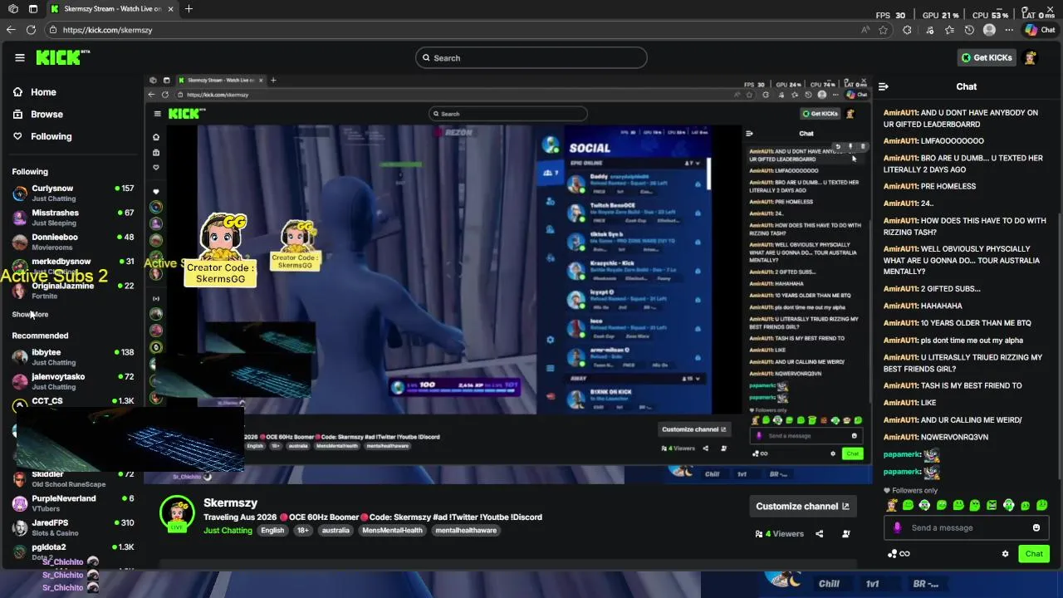Click 4 Viewers count

[779, 534]
